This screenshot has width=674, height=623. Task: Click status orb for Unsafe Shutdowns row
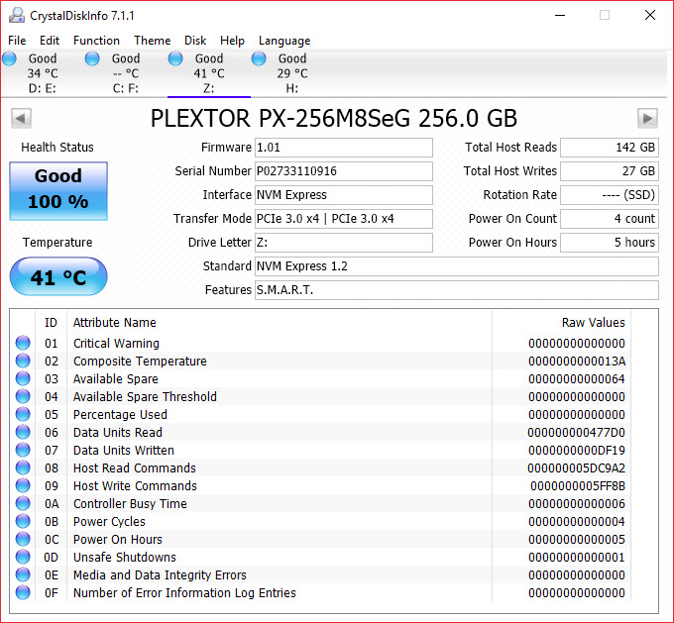click(23, 557)
